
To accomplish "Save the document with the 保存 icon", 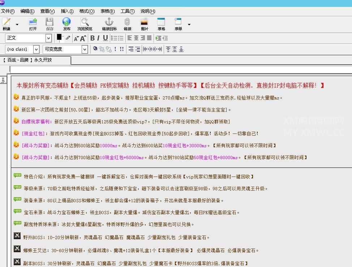I will tap(50, 24).
